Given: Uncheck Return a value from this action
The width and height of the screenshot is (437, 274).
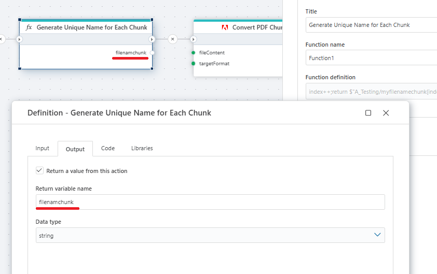Looking at the screenshot, I should (39, 170).
